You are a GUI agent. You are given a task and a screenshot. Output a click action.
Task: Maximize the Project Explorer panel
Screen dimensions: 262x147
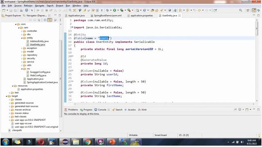(60, 16)
